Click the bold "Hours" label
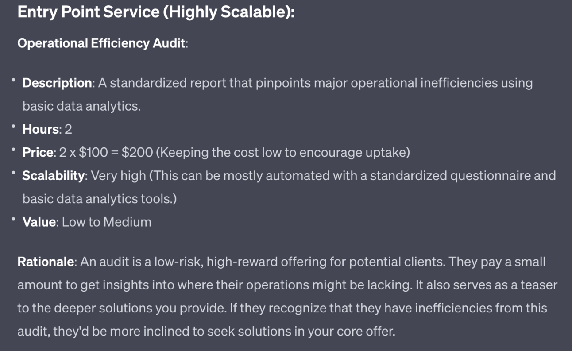This screenshot has width=572, height=351. click(41, 129)
